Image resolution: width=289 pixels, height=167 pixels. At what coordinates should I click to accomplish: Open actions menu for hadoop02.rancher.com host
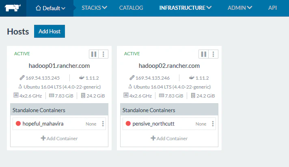tap(213, 54)
